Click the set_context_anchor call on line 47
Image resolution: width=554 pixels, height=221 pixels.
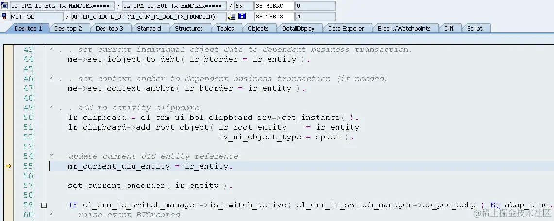point(131,88)
